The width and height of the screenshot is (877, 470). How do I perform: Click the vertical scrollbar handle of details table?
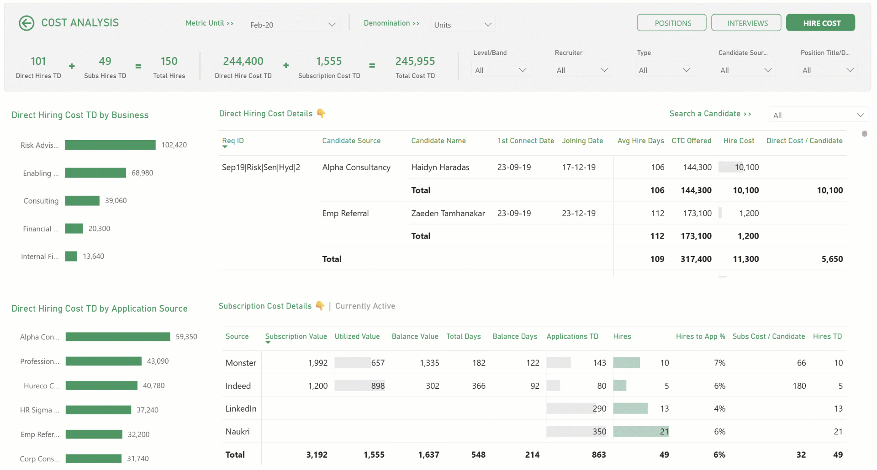[x=864, y=134]
